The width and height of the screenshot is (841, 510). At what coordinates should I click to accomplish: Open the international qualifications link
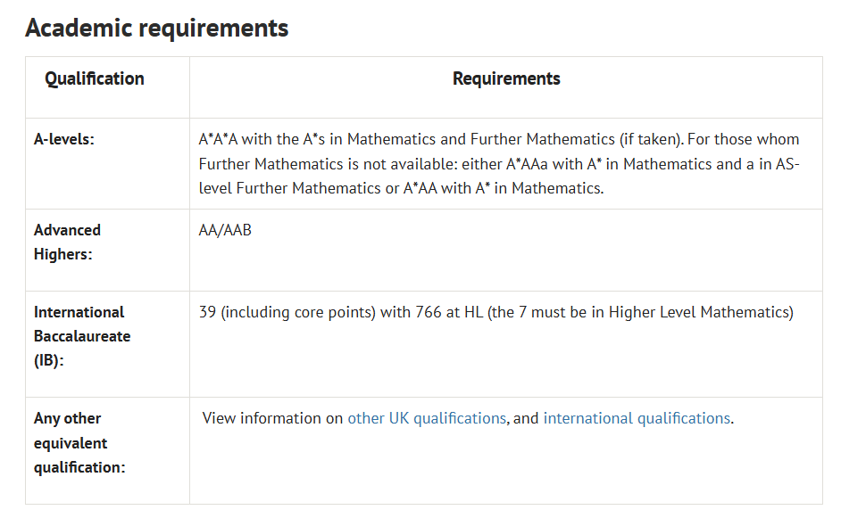pyautogui.click(x=637, y=418)
